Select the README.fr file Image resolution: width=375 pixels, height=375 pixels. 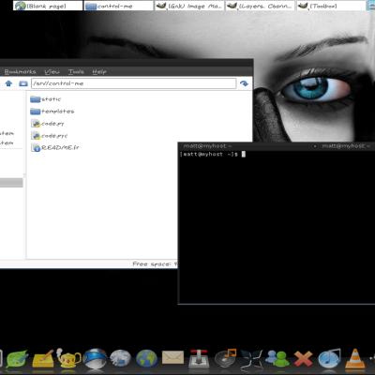pyautogui.click(x=55, y=147)
